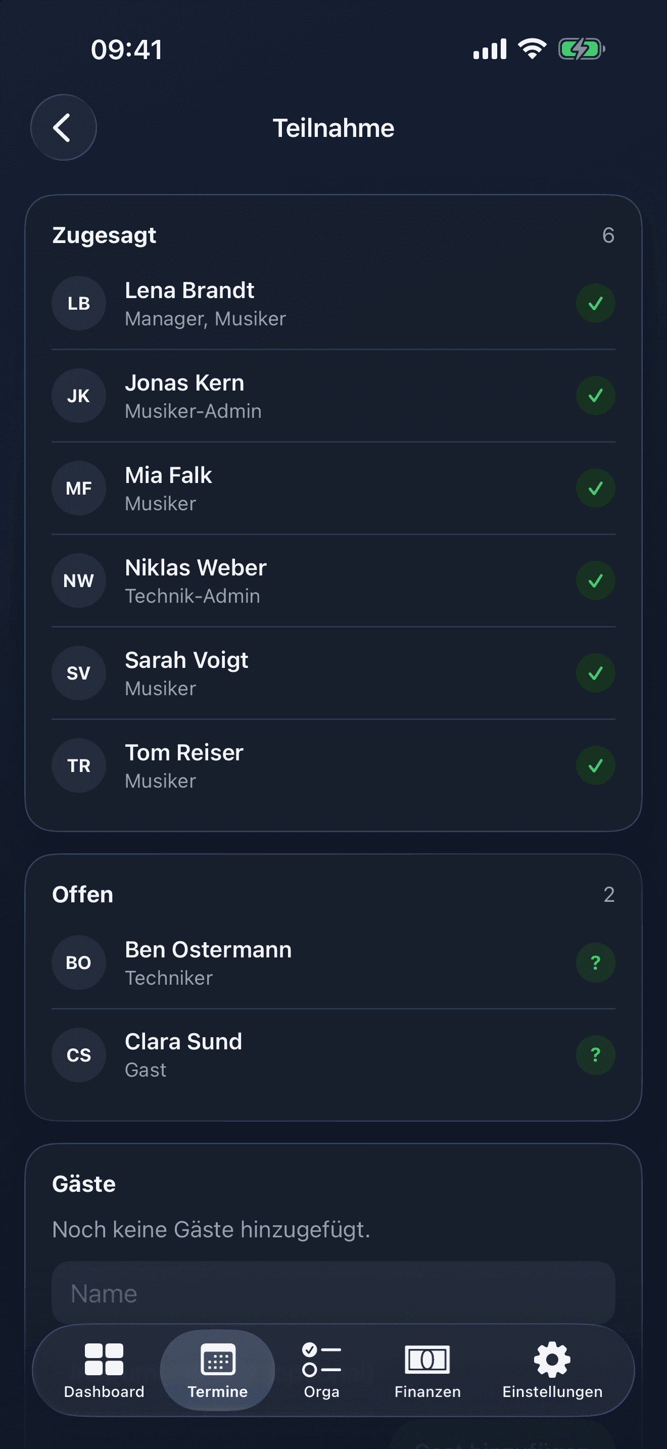Tap the battery indicator in status bar
The height and width of the screenshot is (1449, 667).
(582, 49)
